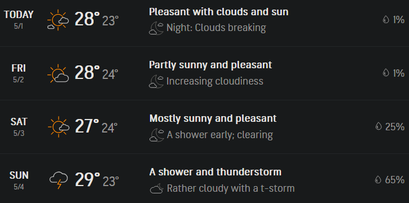Click 'A shower and thunderstorm' forecast text
409x203 pixels.
pyautogui.click(x=216, y=172)
